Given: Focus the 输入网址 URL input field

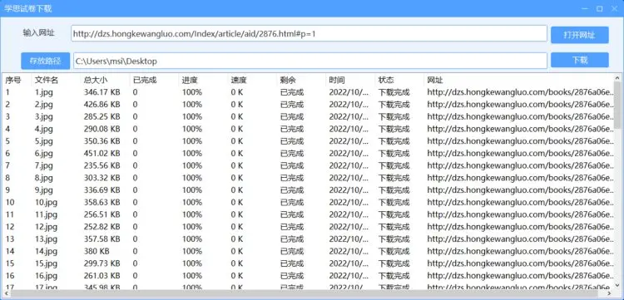Looking at the screenshot, I should coord(310,34).
